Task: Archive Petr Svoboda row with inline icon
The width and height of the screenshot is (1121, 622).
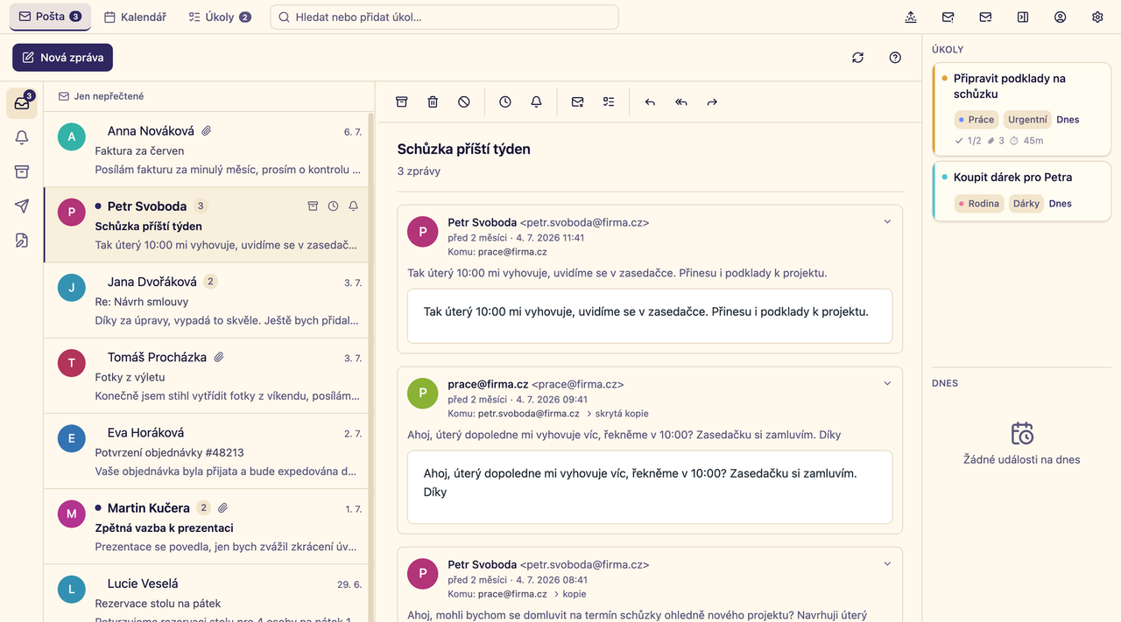Action: [x=313, y=206]
